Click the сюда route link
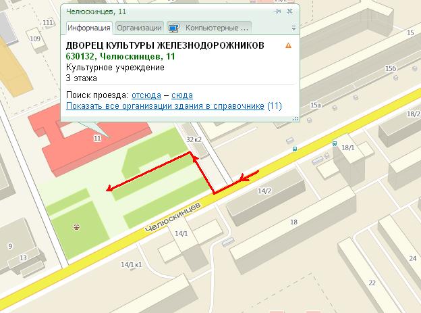The height and width of the screenshot is (313, 421). pyautogui.click(x=182, y=95)
